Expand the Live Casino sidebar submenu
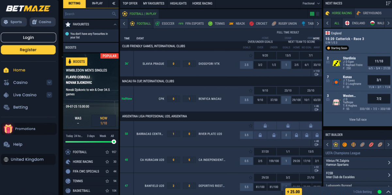 [49, 95]
